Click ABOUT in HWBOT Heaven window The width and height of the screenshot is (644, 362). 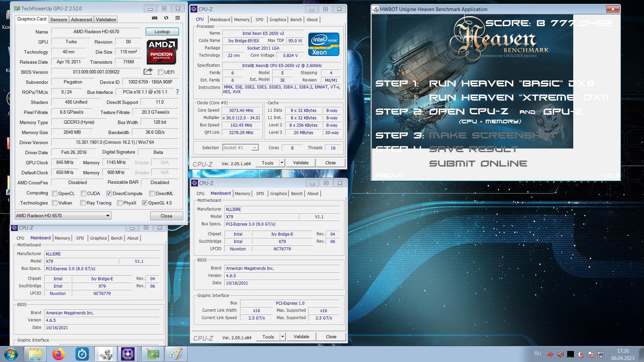pyautogui.click(x=389, y=176)
